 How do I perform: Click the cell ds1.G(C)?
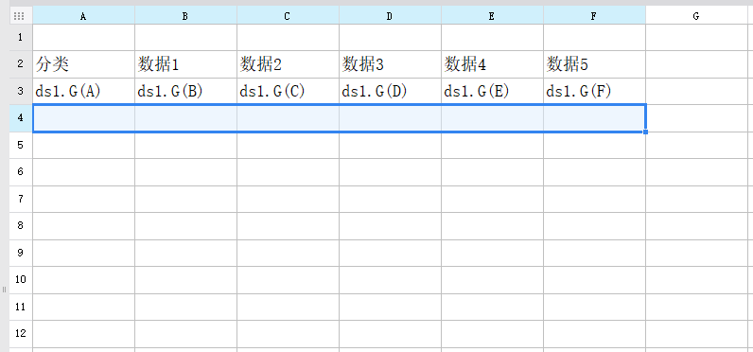click(x=289, y=91)
